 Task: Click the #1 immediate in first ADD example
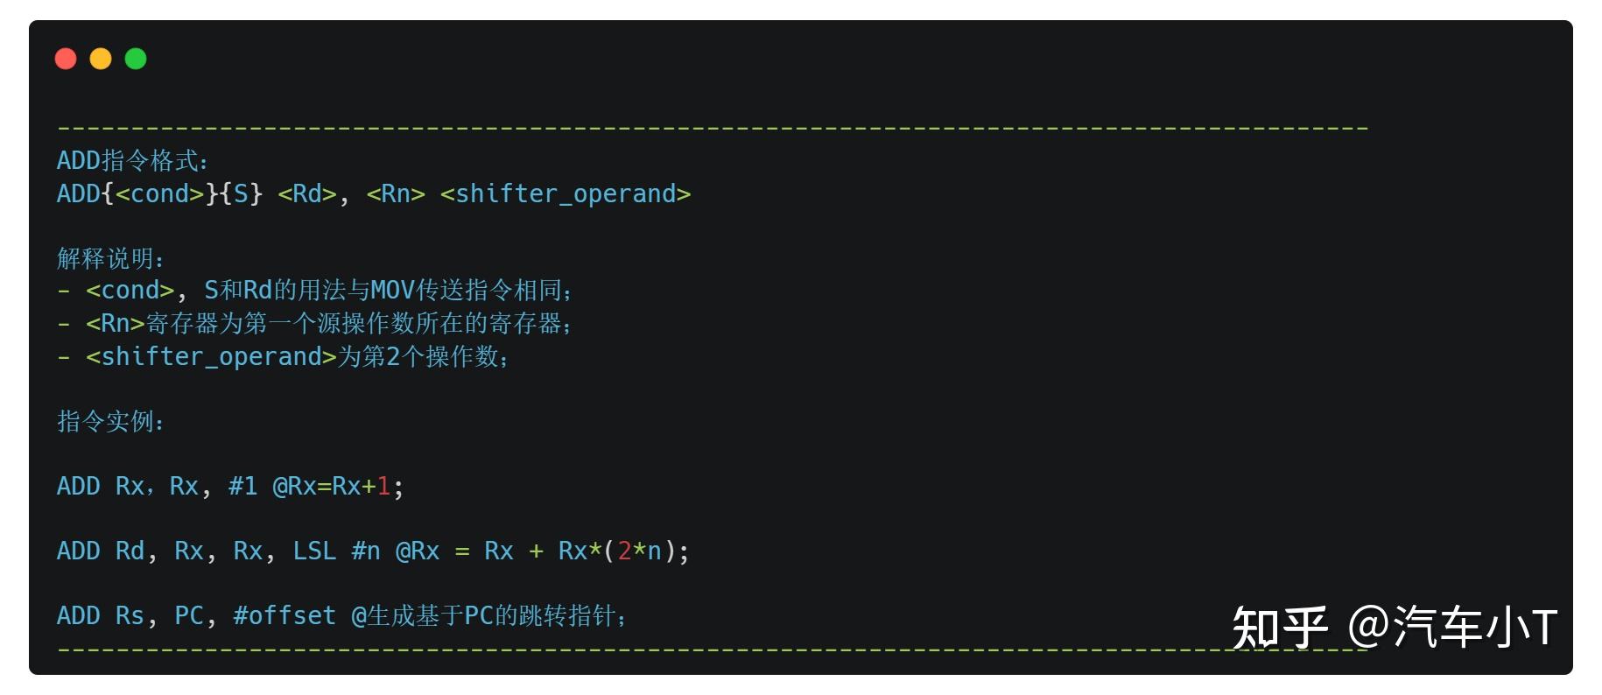tap(242, 486)
